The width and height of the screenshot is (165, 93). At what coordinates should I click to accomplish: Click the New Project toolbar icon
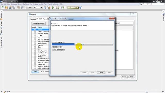pos(6,7)
